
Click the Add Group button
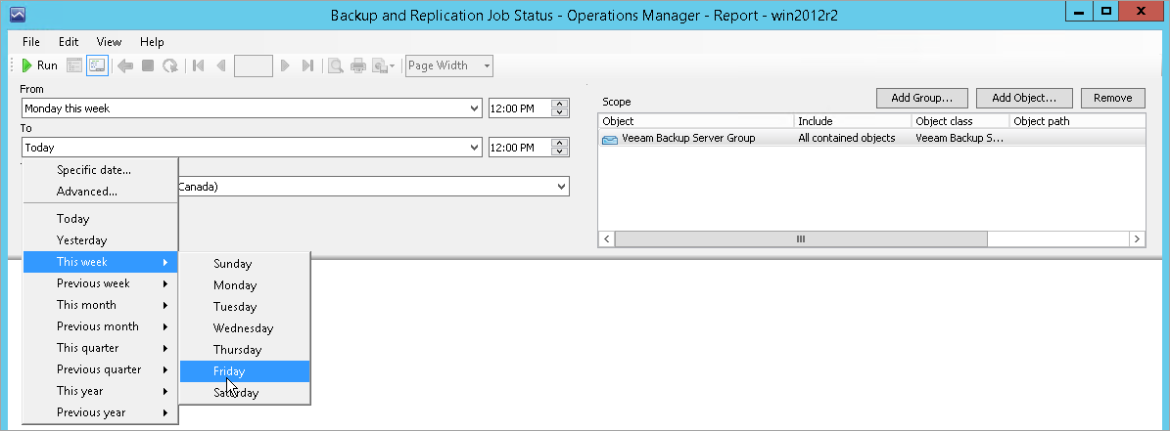921,98
